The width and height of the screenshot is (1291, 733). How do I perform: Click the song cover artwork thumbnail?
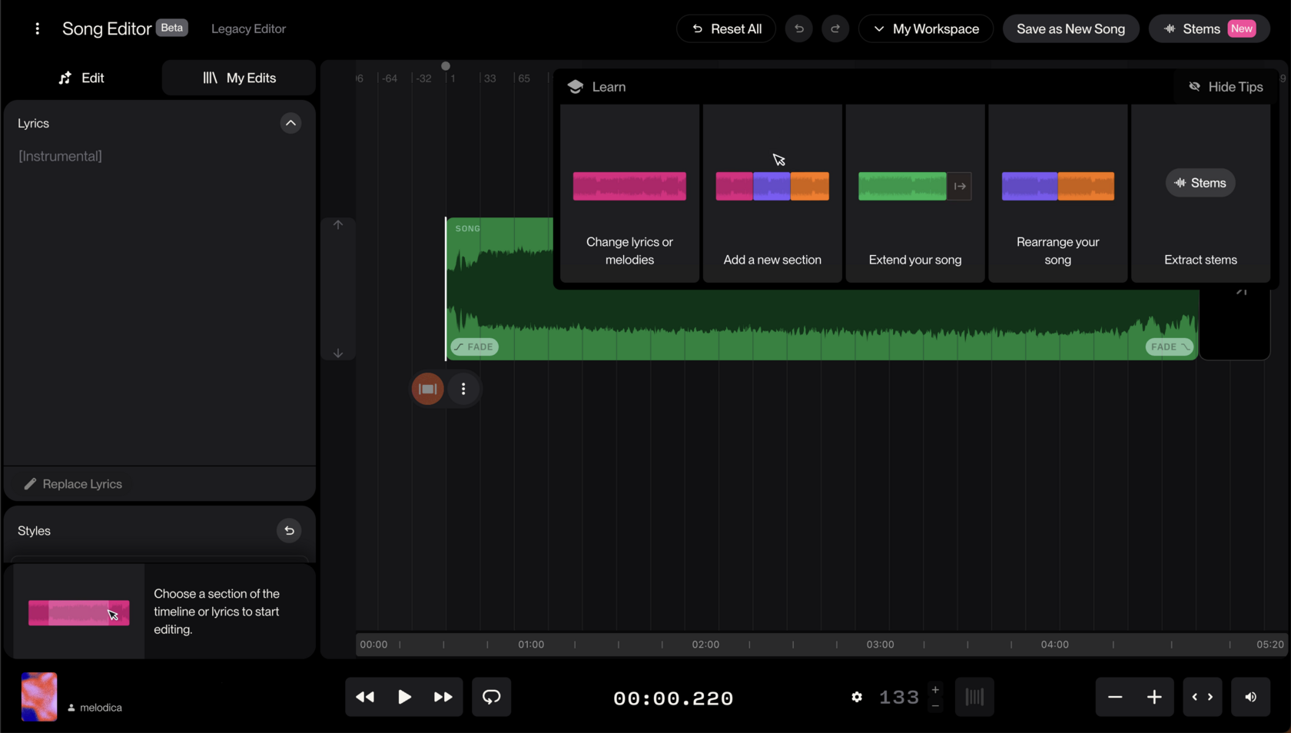point(39,697)
